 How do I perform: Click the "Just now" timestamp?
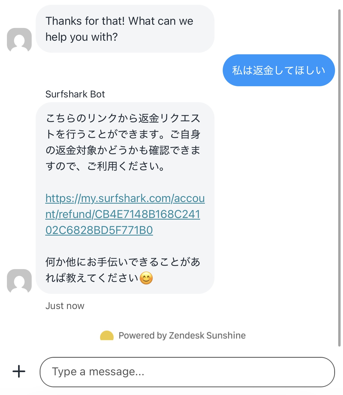[65, 306]
